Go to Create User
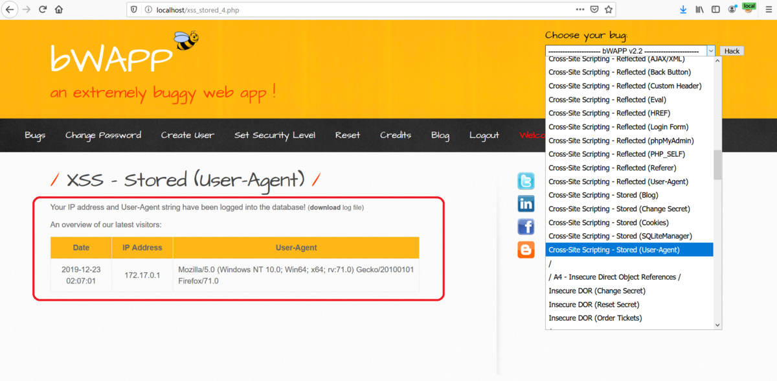The image size is (777, 381). [188, 135]
